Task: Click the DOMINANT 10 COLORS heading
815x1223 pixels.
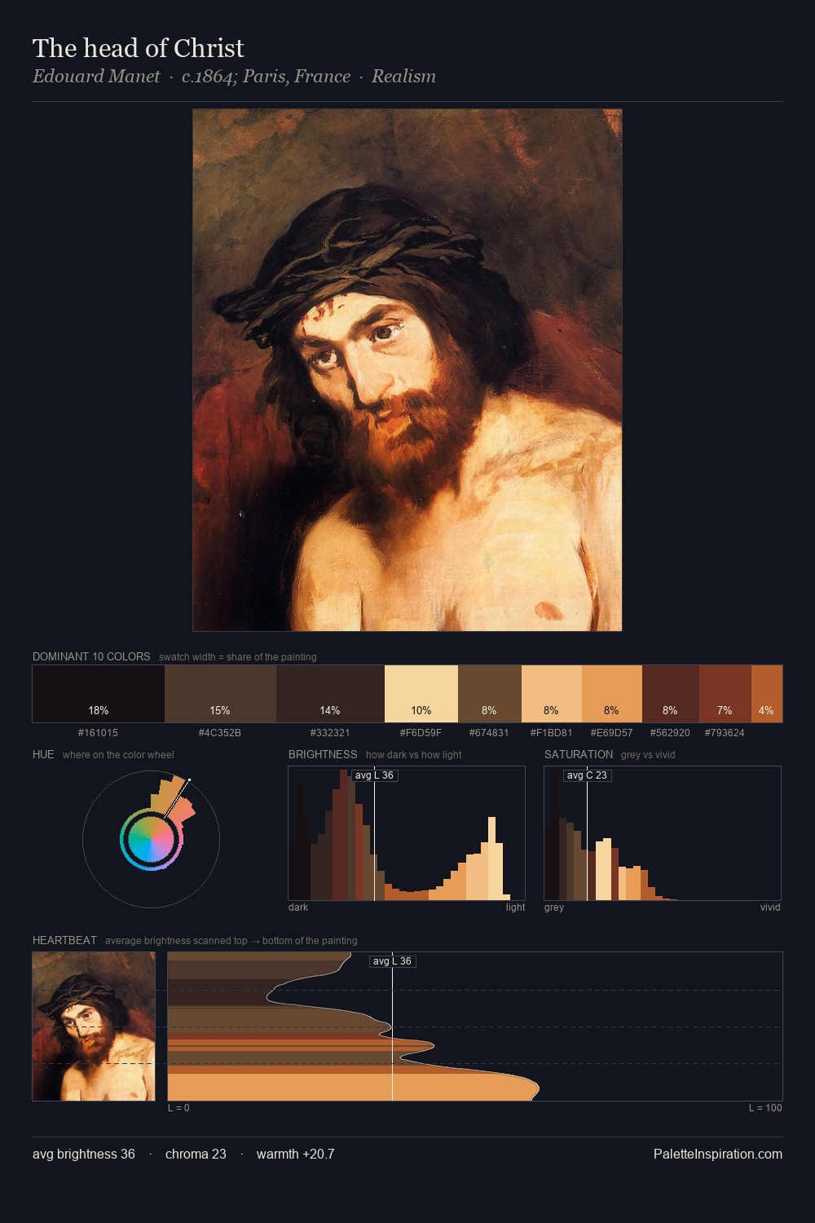Action: click(x=91, y=656)
